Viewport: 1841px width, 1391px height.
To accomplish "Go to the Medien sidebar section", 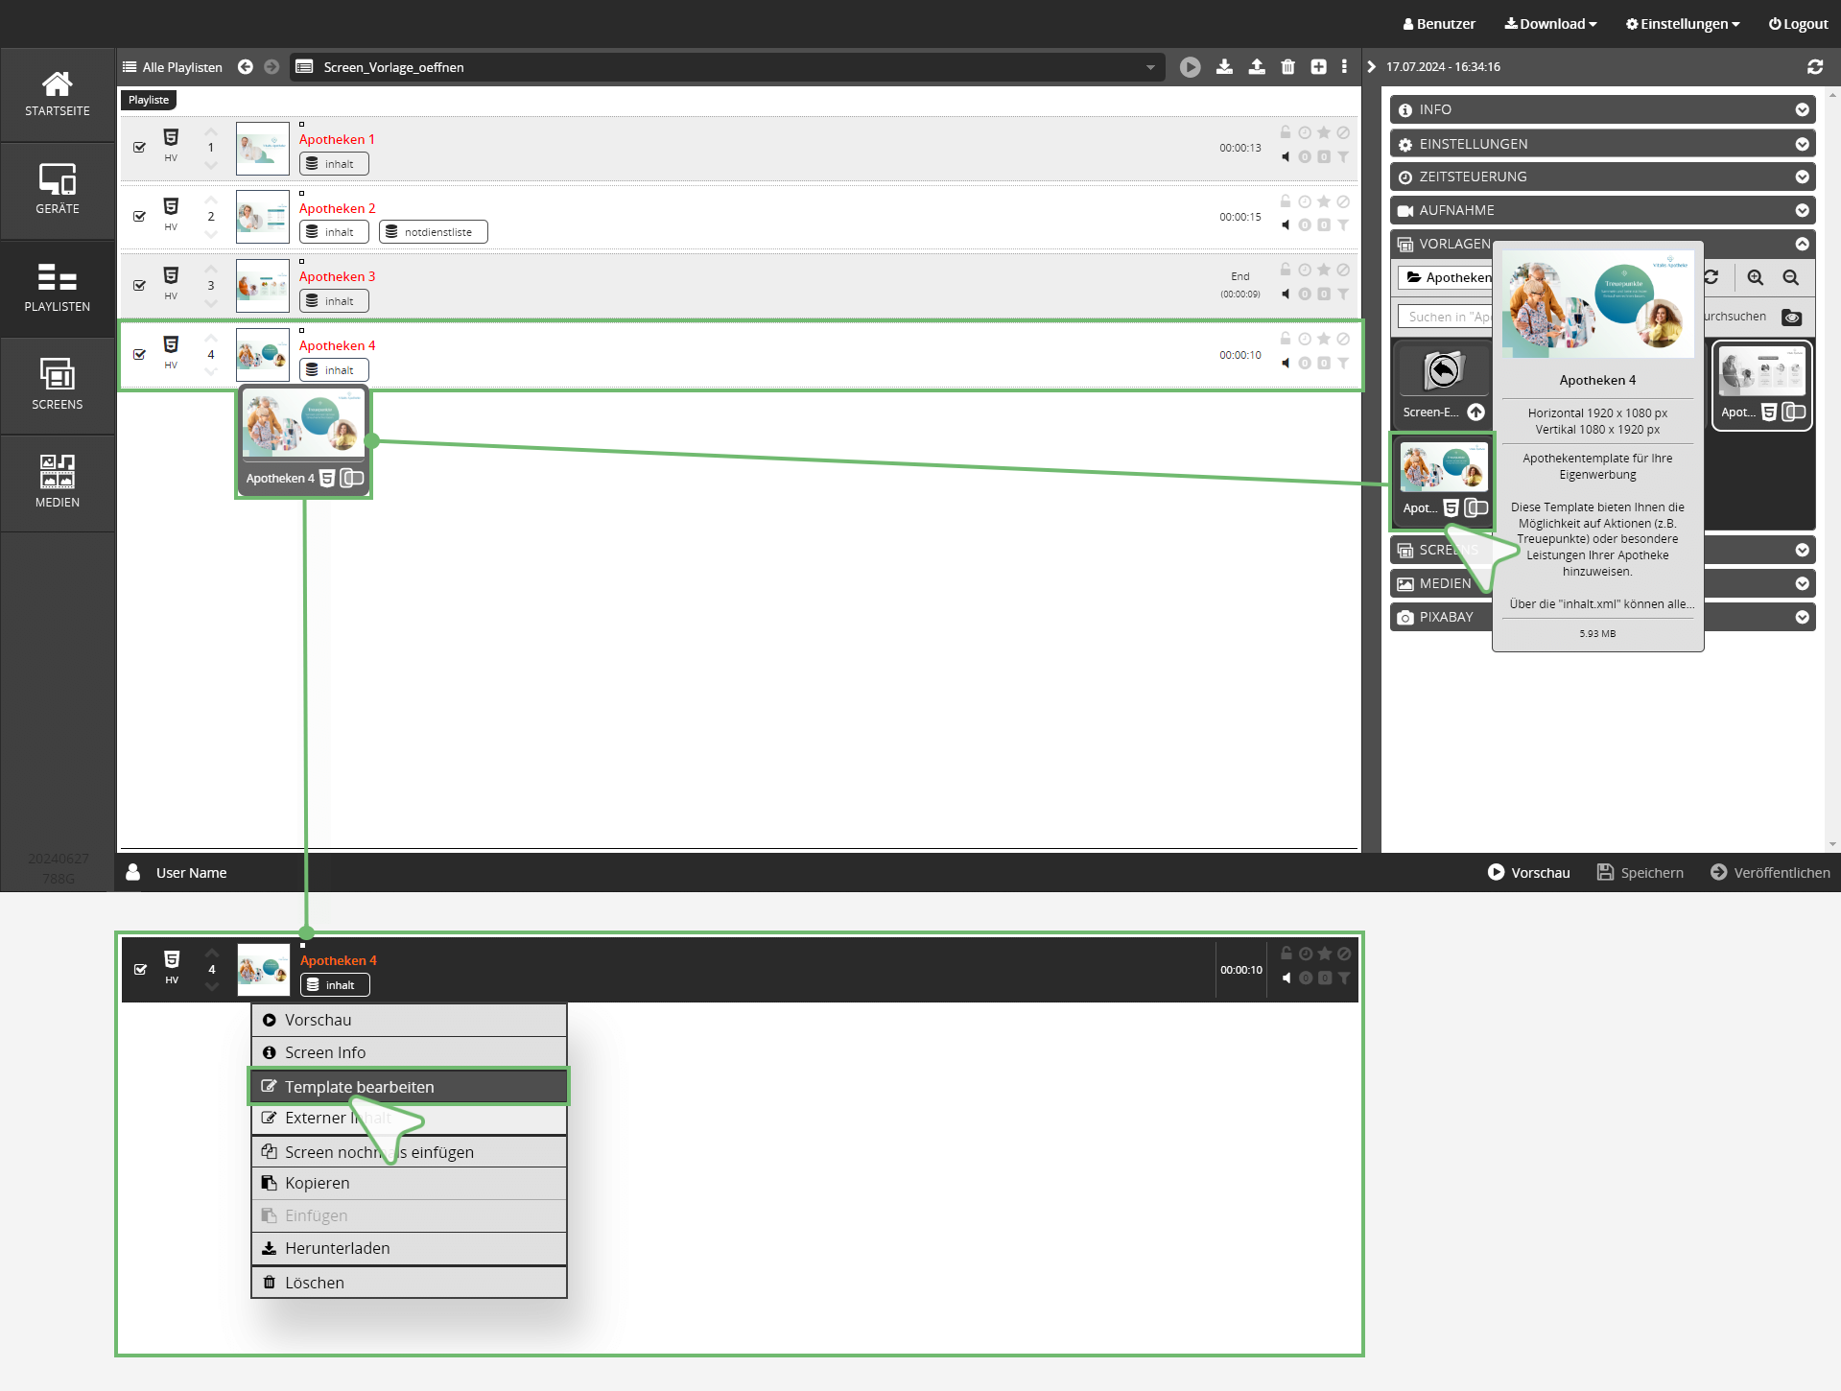I will [58, 482].
